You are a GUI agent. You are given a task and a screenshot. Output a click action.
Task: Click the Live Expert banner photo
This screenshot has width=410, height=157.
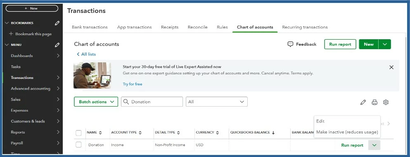pyautogui.click(x=92, y=75)
